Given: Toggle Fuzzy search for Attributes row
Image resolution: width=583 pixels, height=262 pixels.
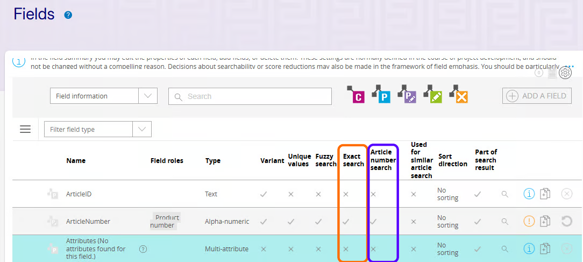Looking at the screenshot, I should point(318,249).
